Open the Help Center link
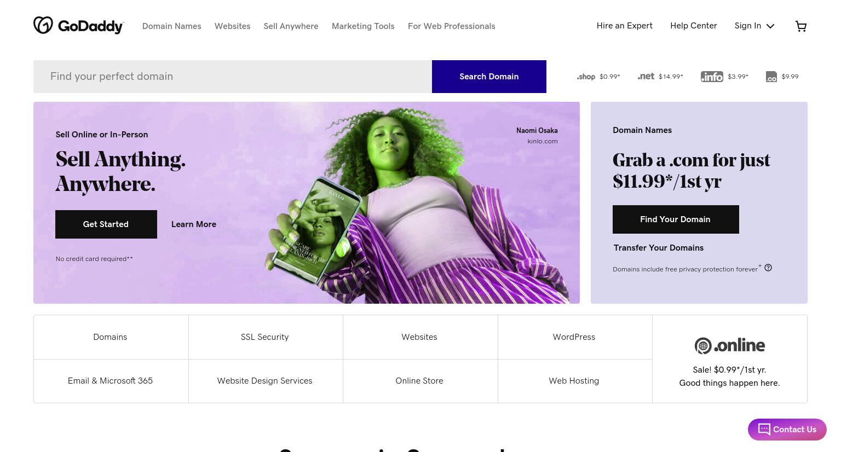The height and width of the screenshot is (452, 841). click(693, 26)
